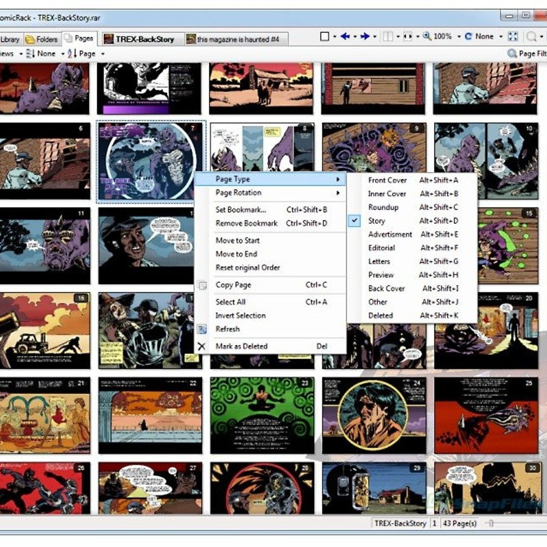Click the Refresh icon in context menu
Image resolution: width=547 pixels, height=547 pixels.
[202, 329]
